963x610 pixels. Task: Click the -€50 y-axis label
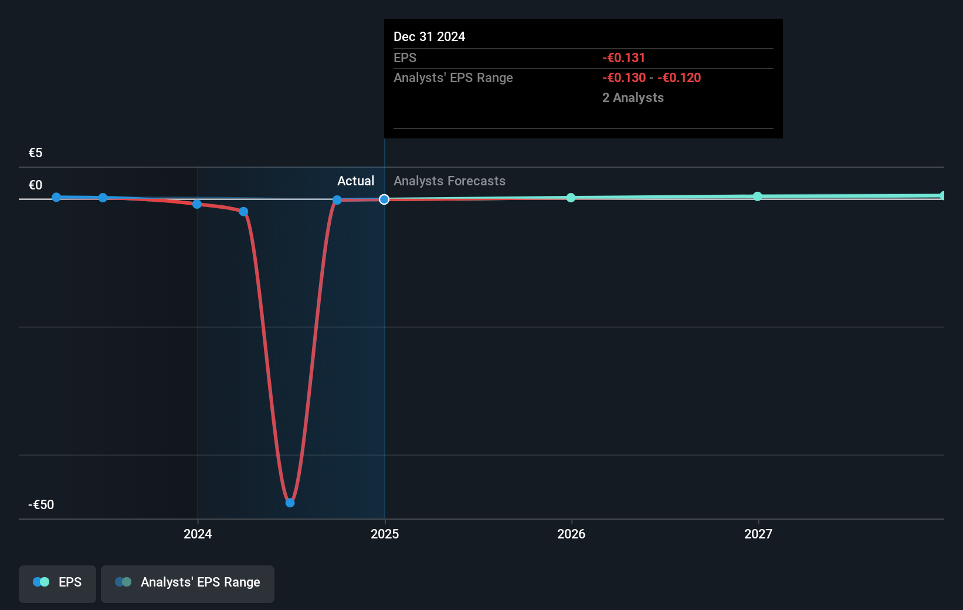click(41, 505)
